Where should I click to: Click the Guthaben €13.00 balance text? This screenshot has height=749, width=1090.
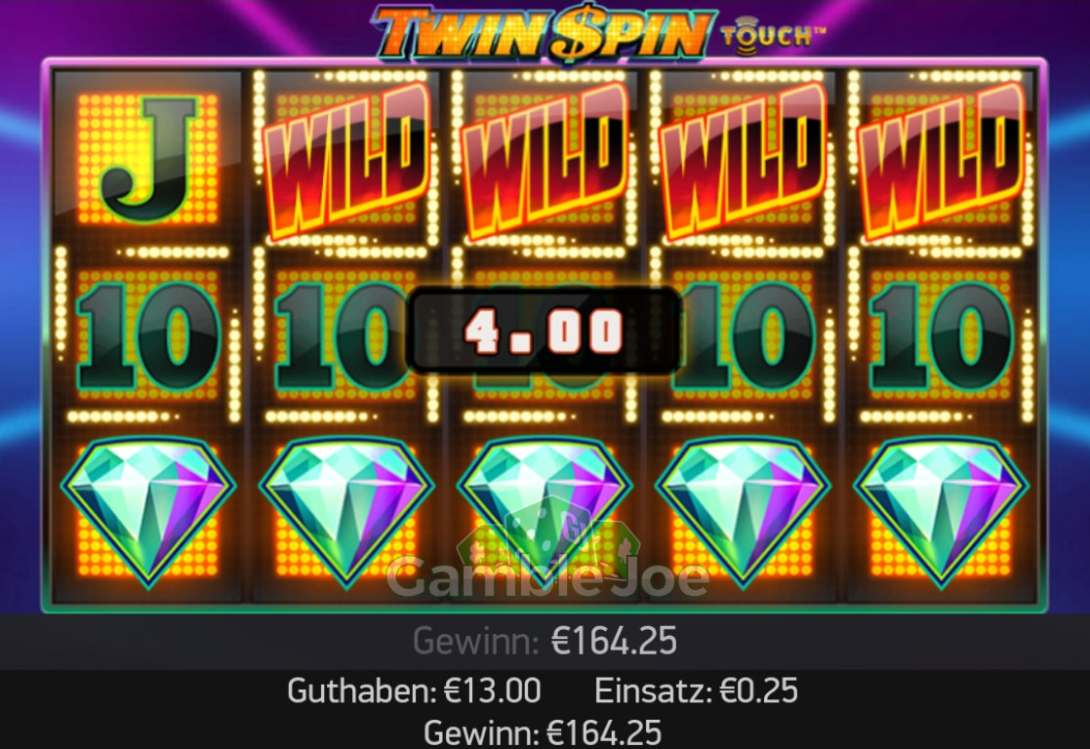tap(414, 690)
